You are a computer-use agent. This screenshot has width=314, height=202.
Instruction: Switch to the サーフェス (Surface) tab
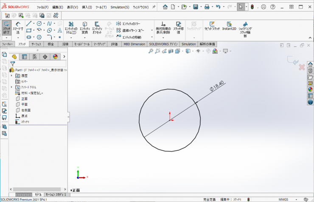click(36, 44)
